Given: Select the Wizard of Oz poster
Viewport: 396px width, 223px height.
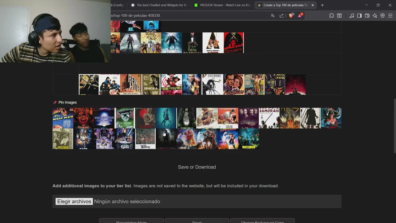Looking at the screenshot, I should pos(151,43).
